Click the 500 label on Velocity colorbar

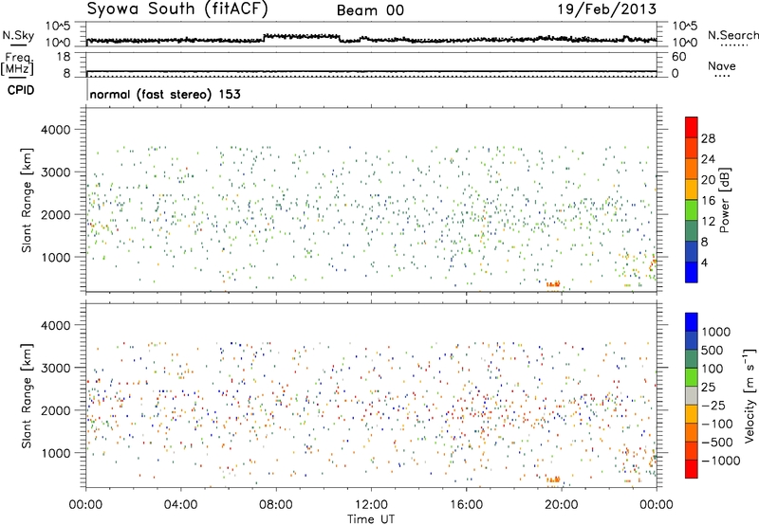coord(713,351)
